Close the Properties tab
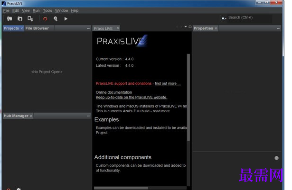 pos(216,28)
